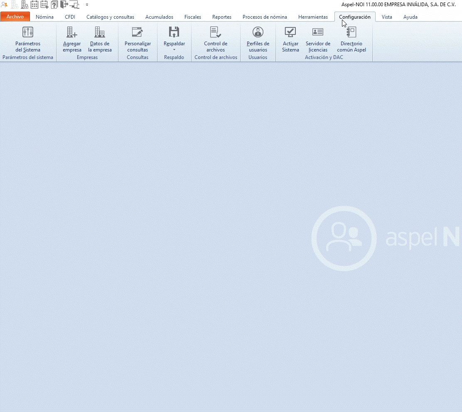
Task: Open Control de archivos
Action: (x=215, y=39)
